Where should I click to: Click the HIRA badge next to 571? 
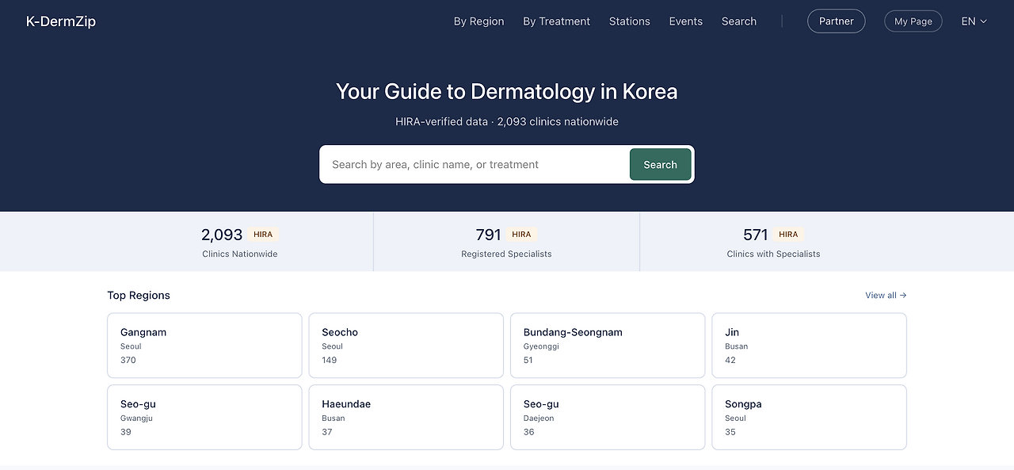[x=788, y=235]
